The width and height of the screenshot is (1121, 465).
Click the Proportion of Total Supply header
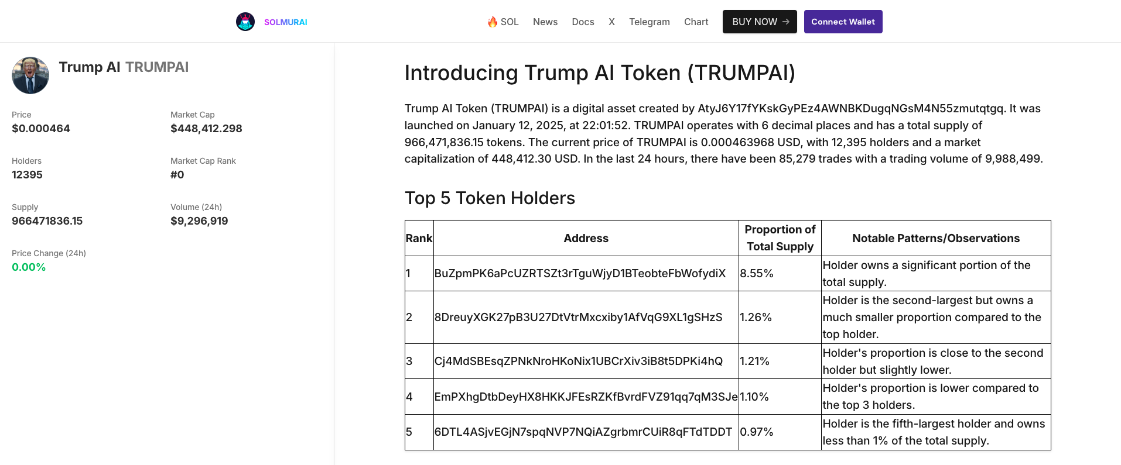coord(780,238)
